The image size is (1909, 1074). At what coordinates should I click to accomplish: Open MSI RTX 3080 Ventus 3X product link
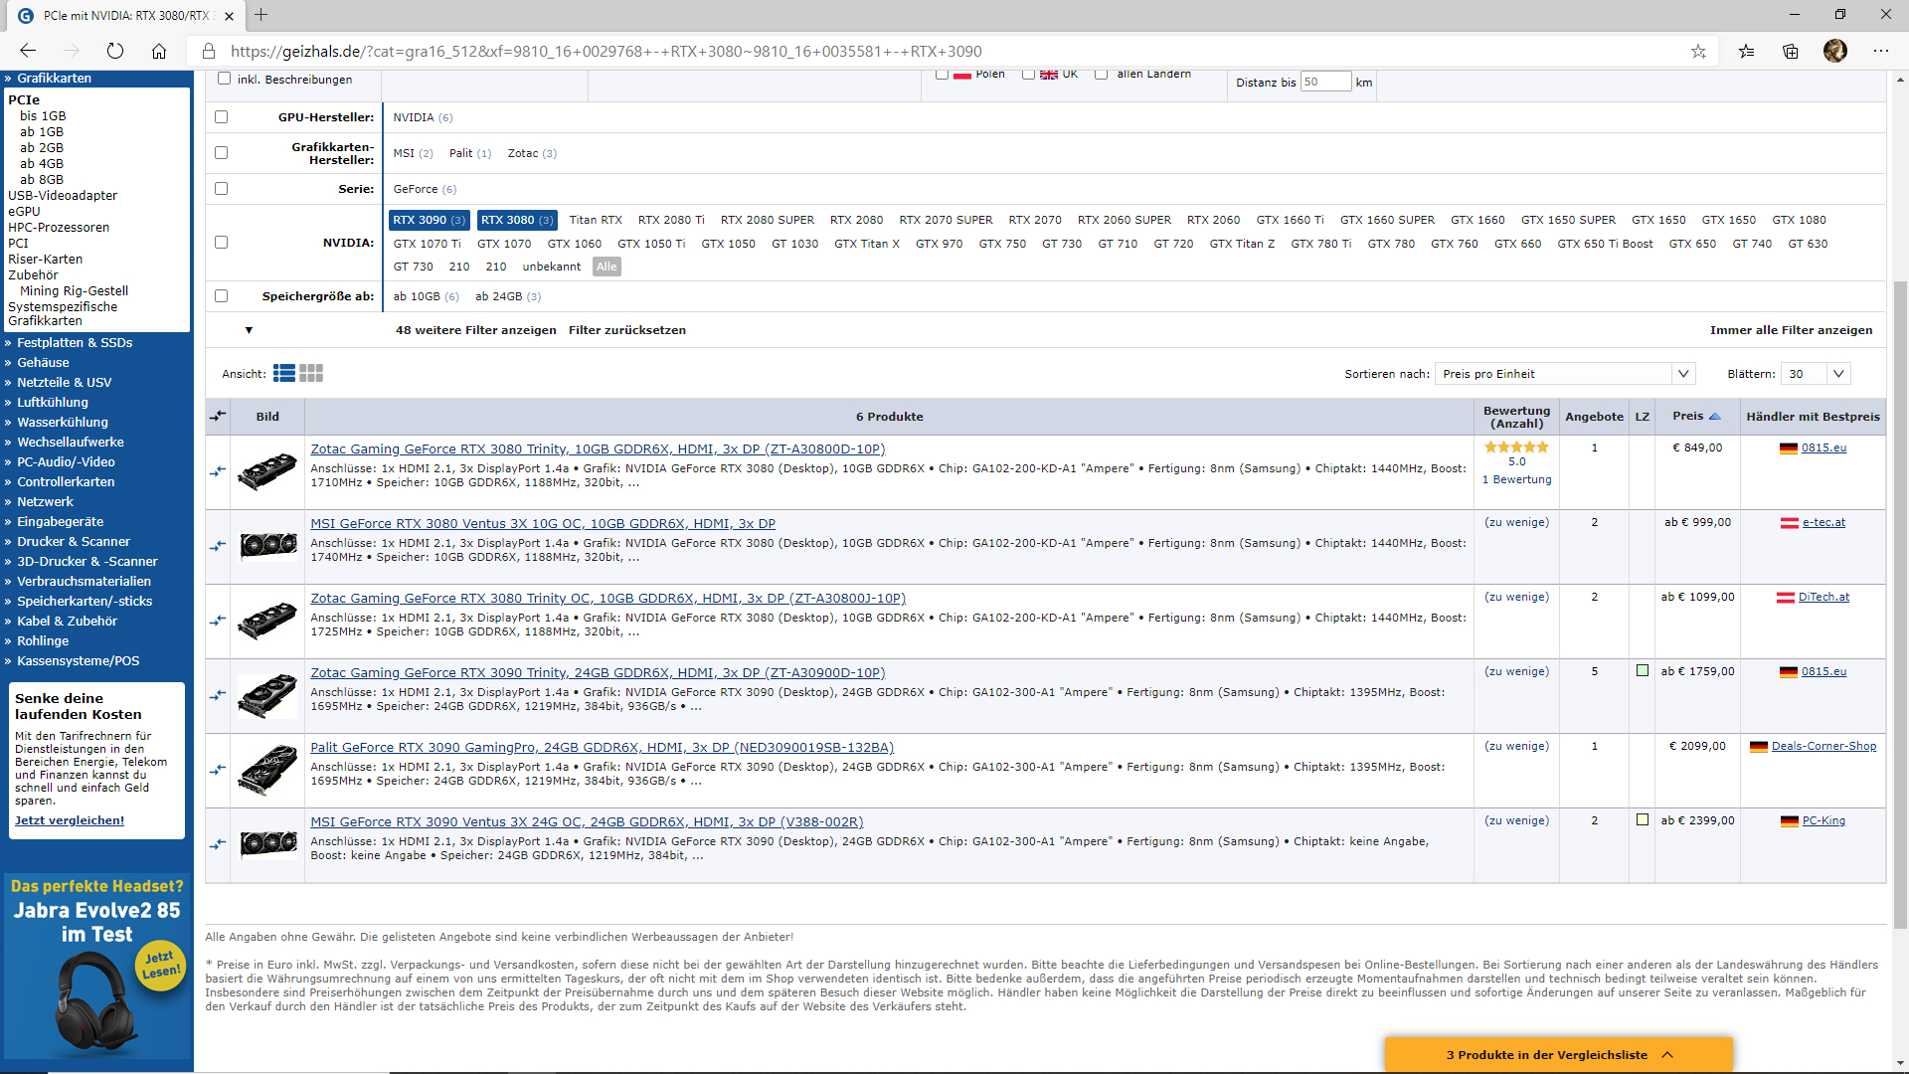click(542, 523)
